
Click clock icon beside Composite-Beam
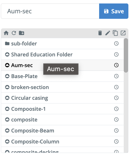(x=116, y=130)
